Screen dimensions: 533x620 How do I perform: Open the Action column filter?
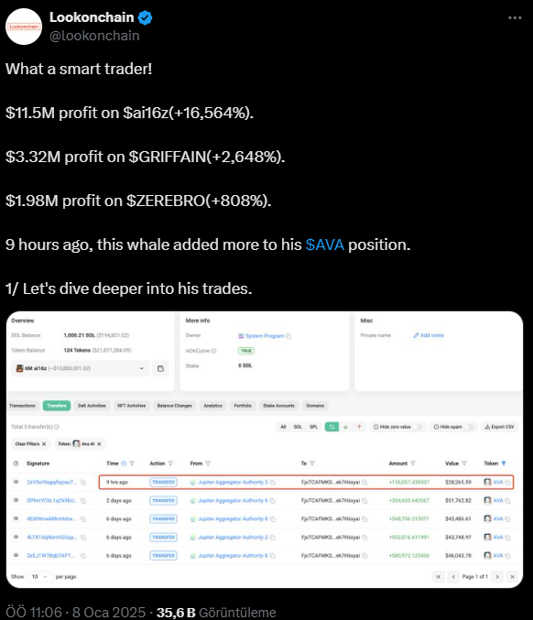[x=171, y=463]
